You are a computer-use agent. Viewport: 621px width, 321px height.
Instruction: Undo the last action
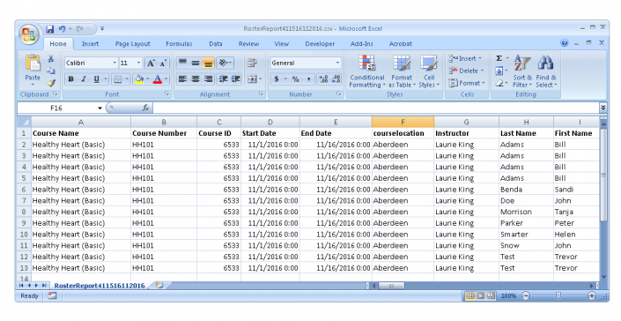63,29
